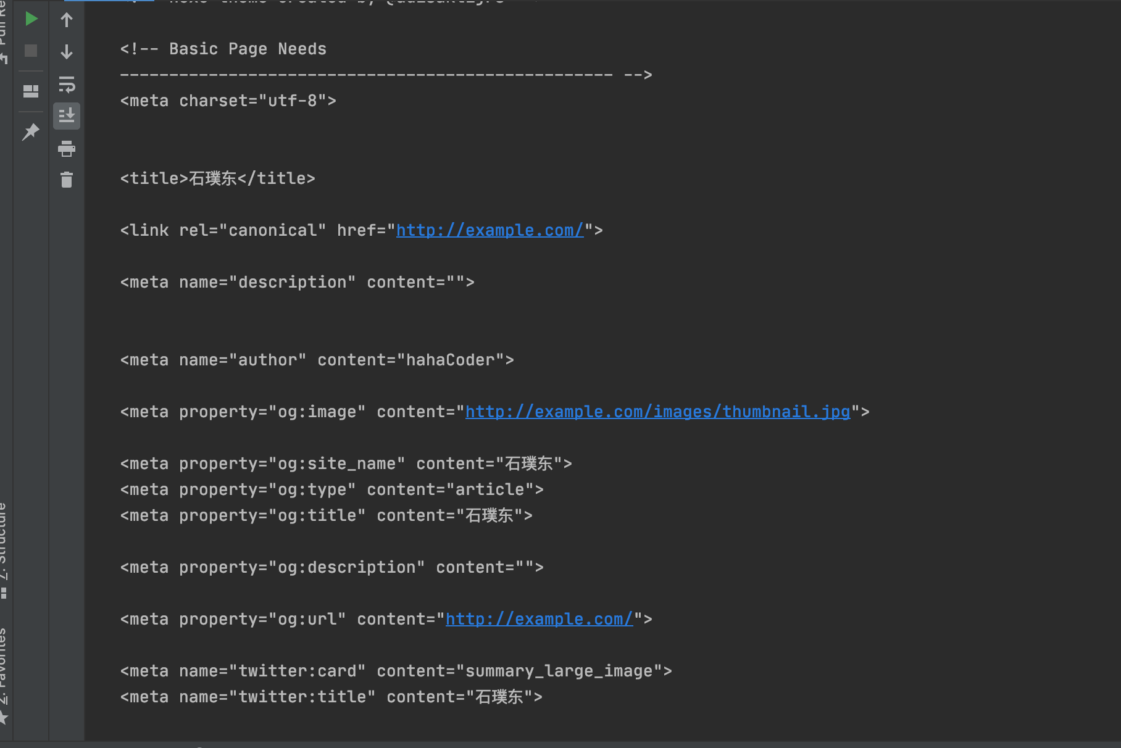Click the <title>石璞东</title> line
Image resolution: width=1121 pixels, height=748 pixels.
coord(218,178)
